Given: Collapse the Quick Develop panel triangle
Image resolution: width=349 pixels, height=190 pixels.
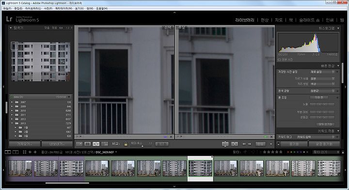Looking at the screenshot, I should 338,66.
